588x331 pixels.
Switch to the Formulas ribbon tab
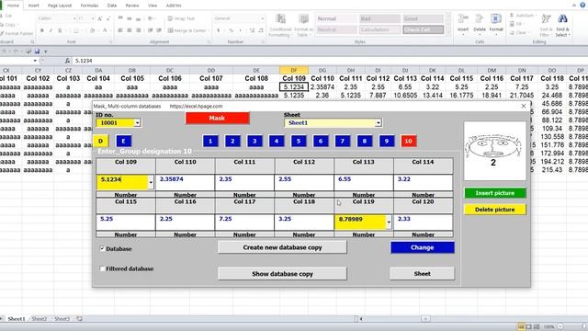click(x=89, y=6)
